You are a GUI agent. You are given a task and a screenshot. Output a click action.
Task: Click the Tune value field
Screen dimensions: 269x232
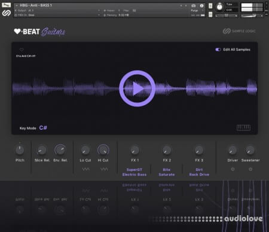(x=232, y=10)
